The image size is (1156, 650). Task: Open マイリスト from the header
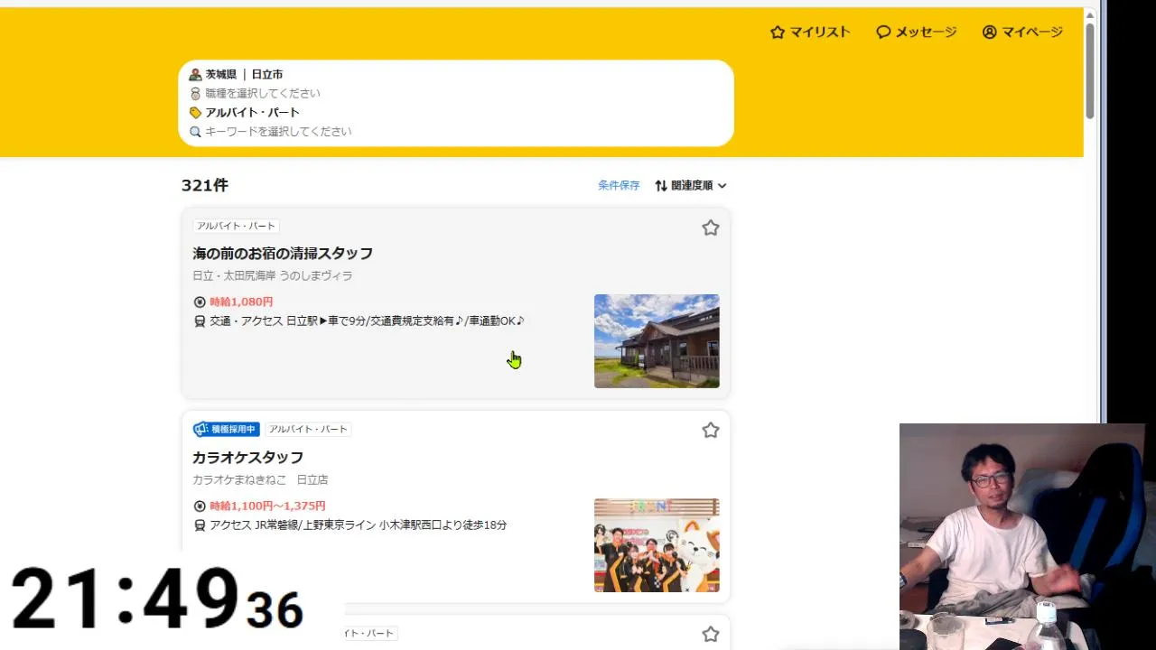click(810, 32)
